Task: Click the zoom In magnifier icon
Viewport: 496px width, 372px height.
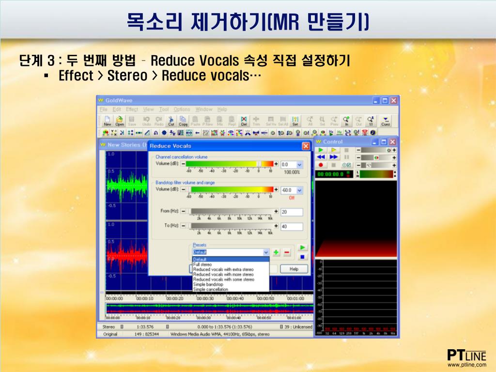Action: (347, 121)
